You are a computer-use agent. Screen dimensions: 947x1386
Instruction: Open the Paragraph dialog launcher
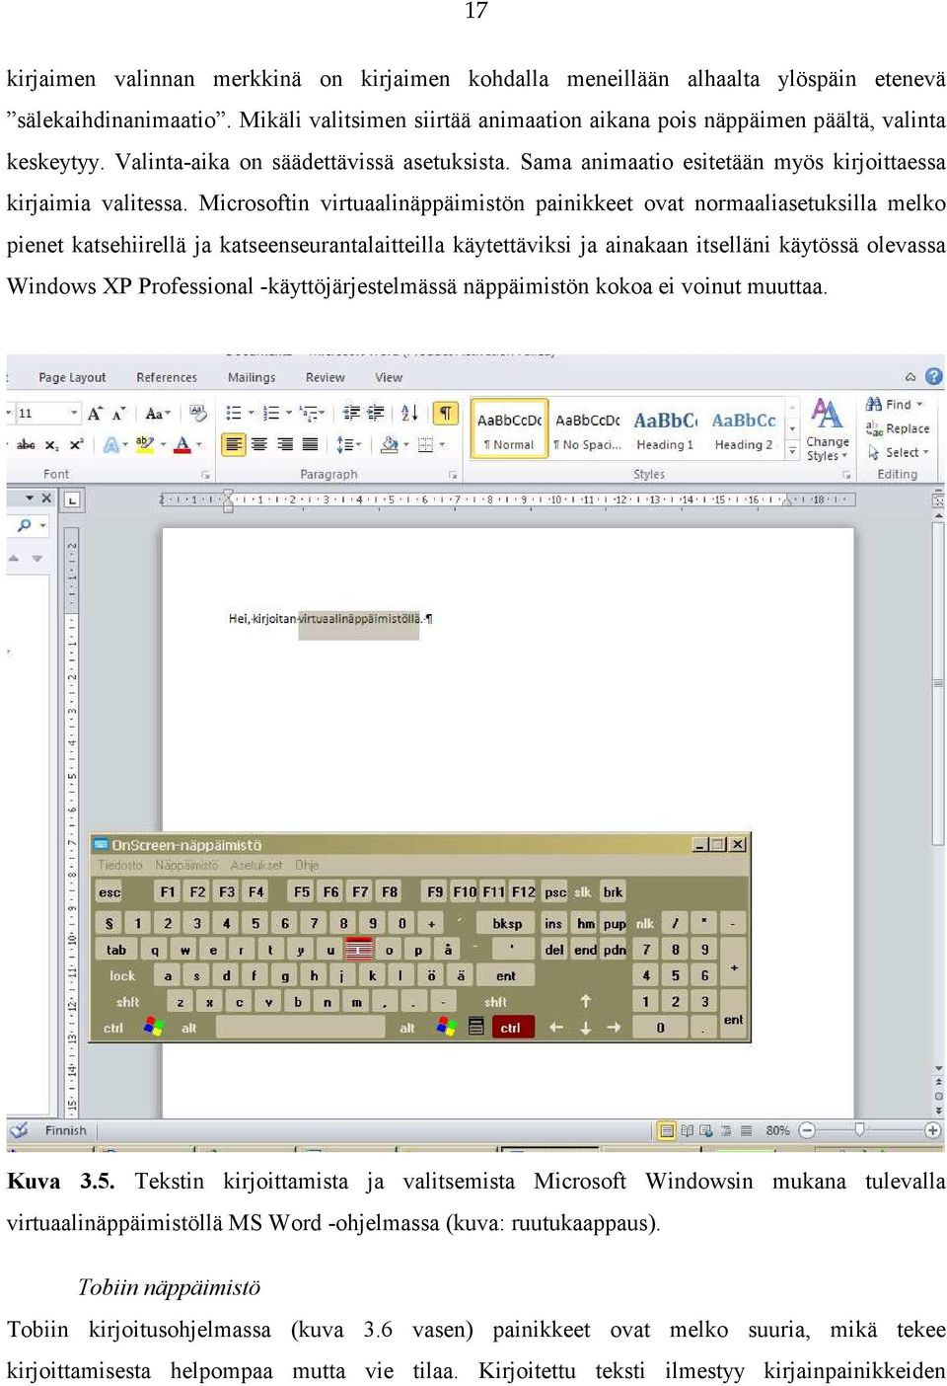tap(452, 475)
